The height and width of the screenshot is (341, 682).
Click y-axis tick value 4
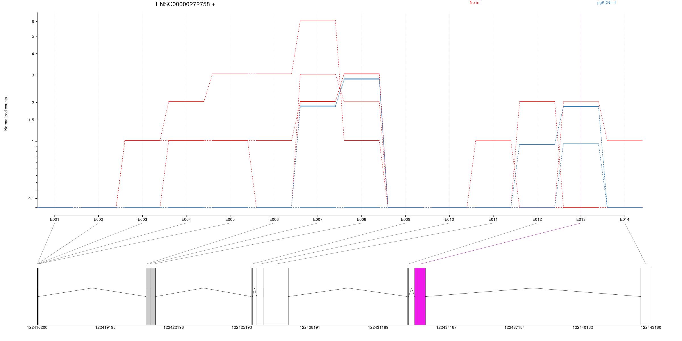33,54
